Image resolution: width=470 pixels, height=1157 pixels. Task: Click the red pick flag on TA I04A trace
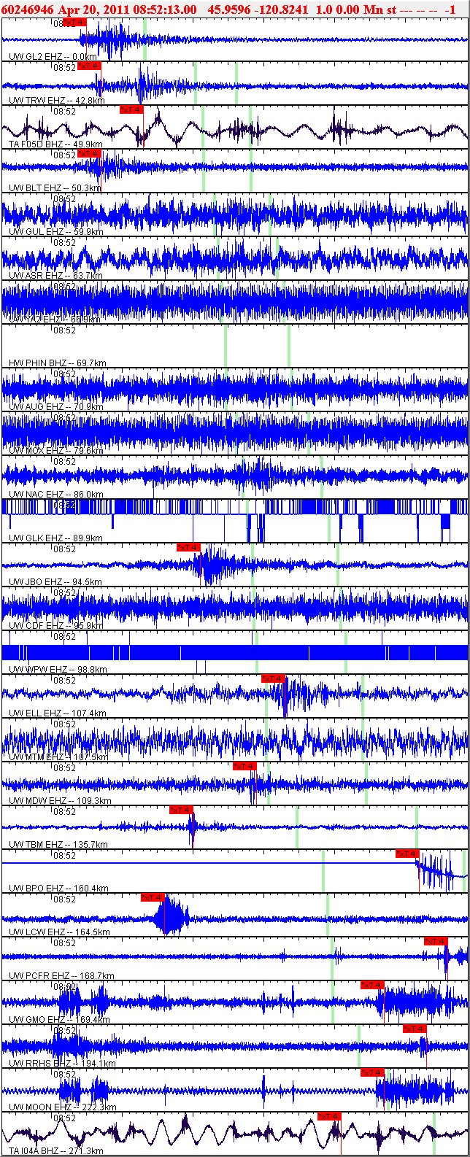pyautogui.click(x=329, y=1116)
